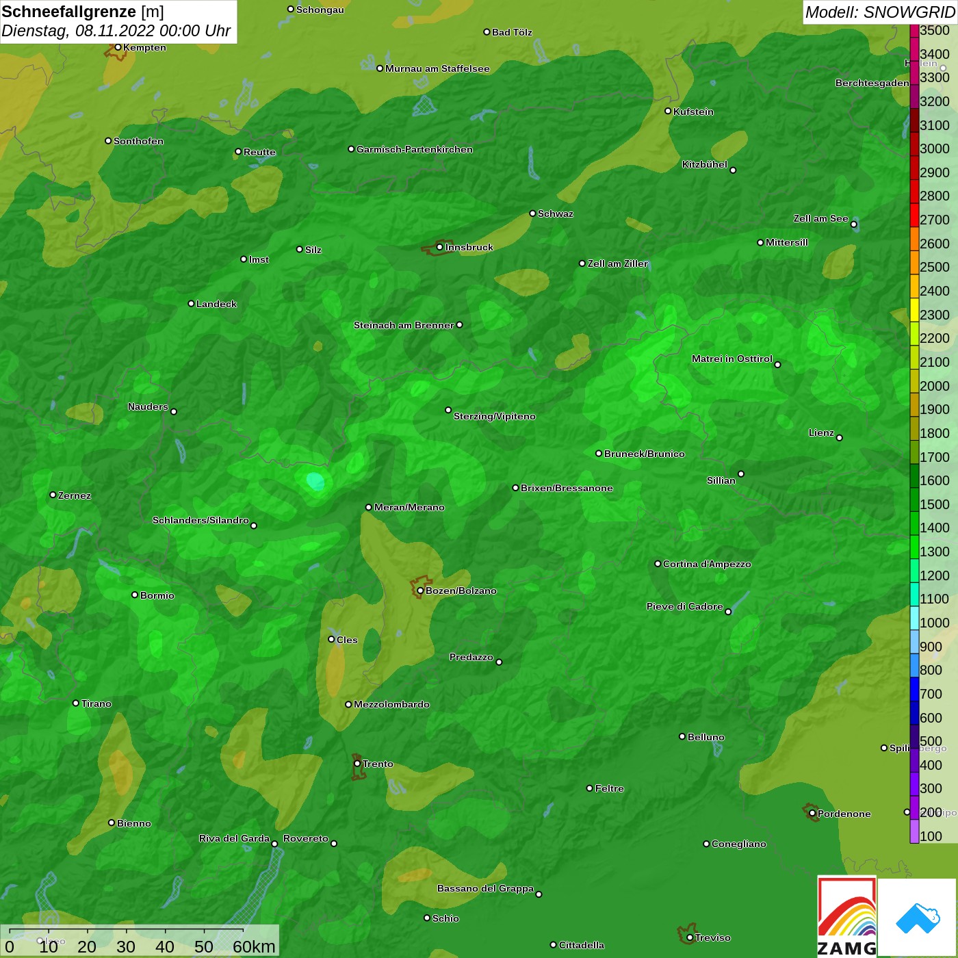Image resolution: width=958 pixels, height=958 pixels.
Task: Click the 'Cittadella' label
Action: pyautogui.click(x=582, y=945)
